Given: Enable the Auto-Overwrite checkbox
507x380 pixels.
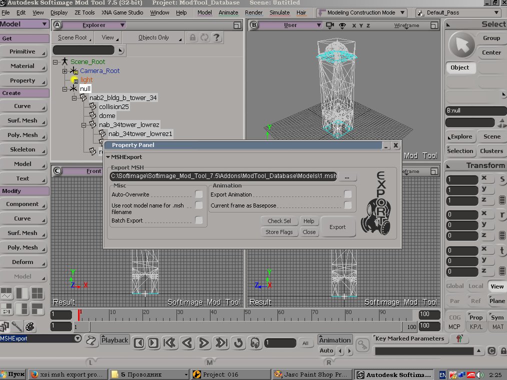Looking at the screenshot, I should (199, 193).
